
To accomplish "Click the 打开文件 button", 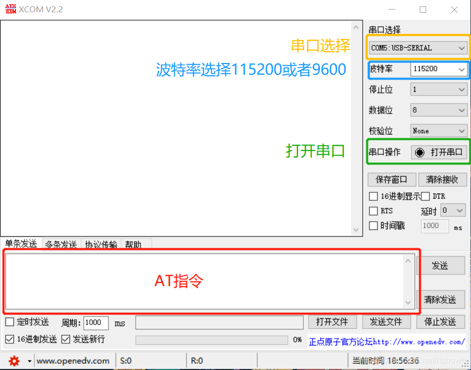I will [333, 322].
